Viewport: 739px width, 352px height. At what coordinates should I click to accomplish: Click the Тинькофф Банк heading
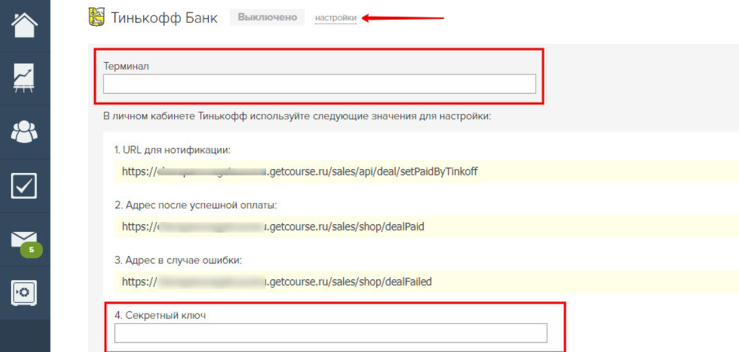tap(165, 18)
